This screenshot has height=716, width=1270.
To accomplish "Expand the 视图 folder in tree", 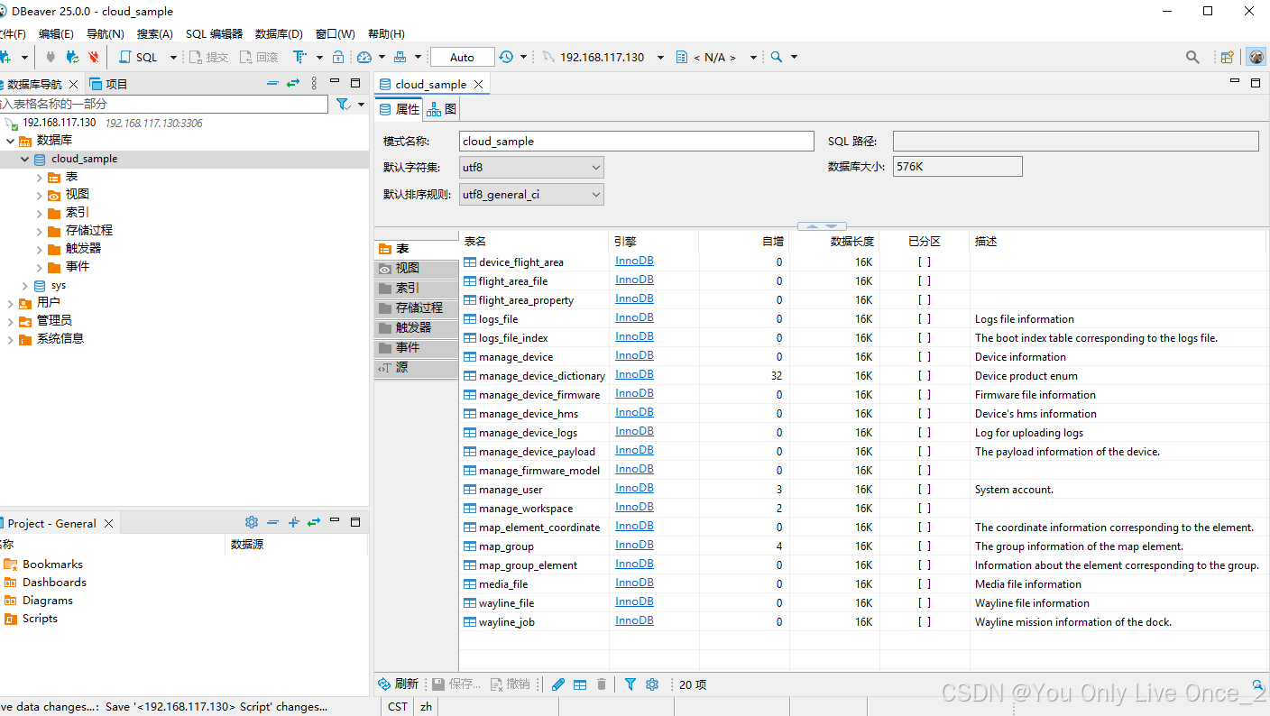I will pos(39,195).
